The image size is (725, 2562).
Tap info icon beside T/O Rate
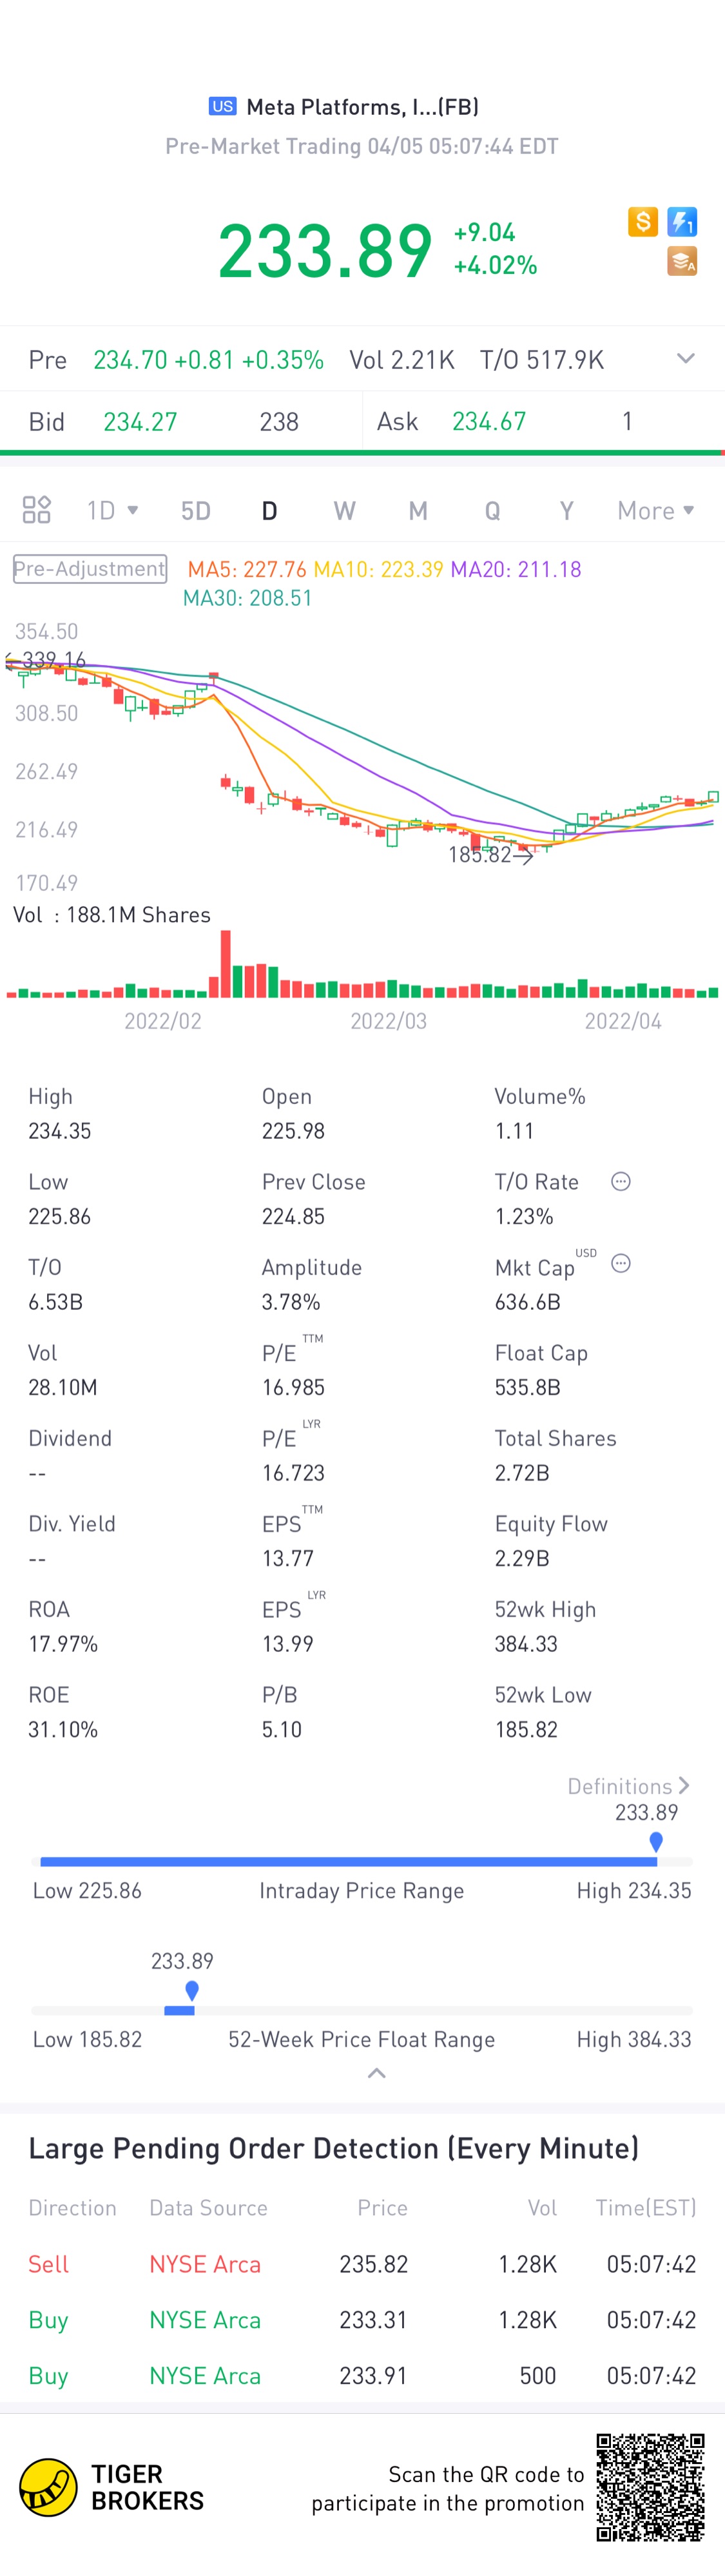tap(621, 1181)
